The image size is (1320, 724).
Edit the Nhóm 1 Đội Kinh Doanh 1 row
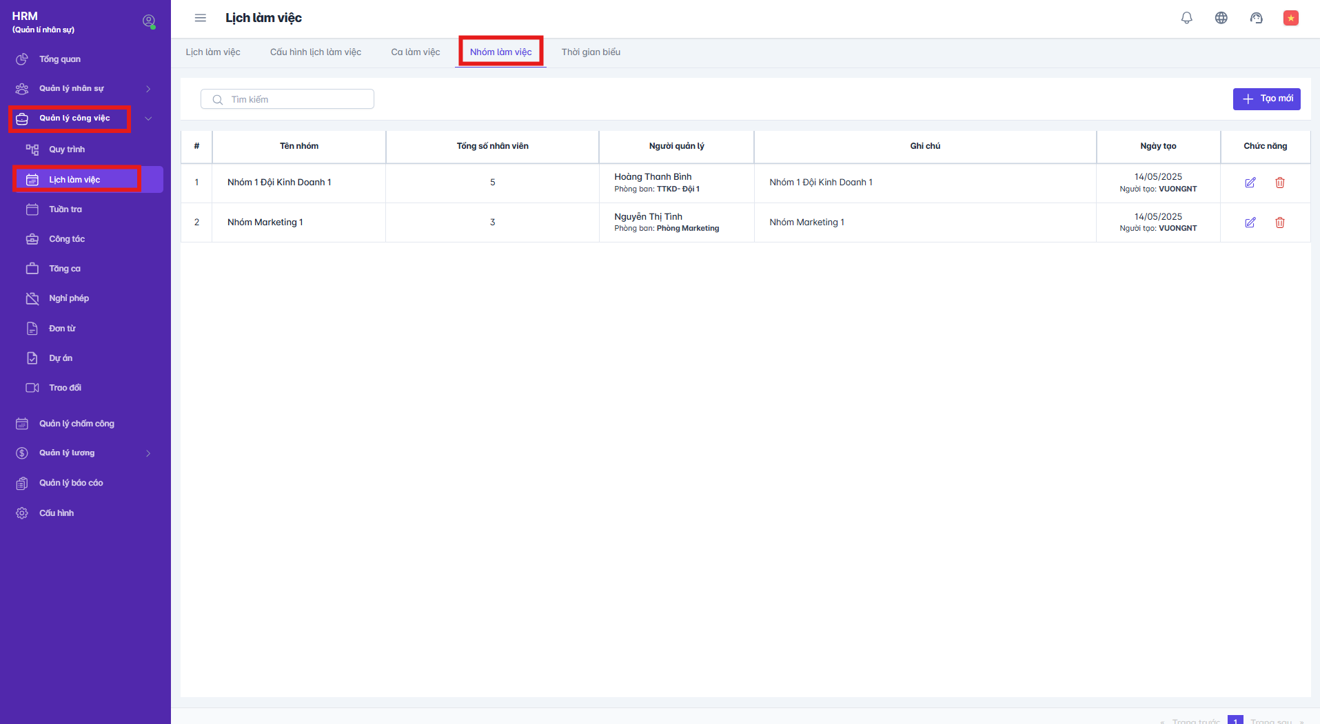coord(1250,183)
